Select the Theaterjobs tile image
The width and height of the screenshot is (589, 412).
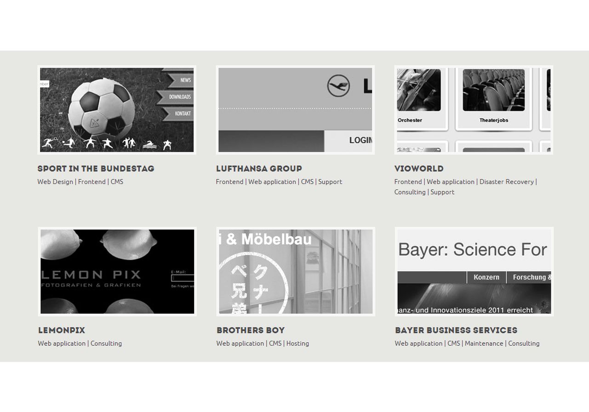(x=493, y=91)
